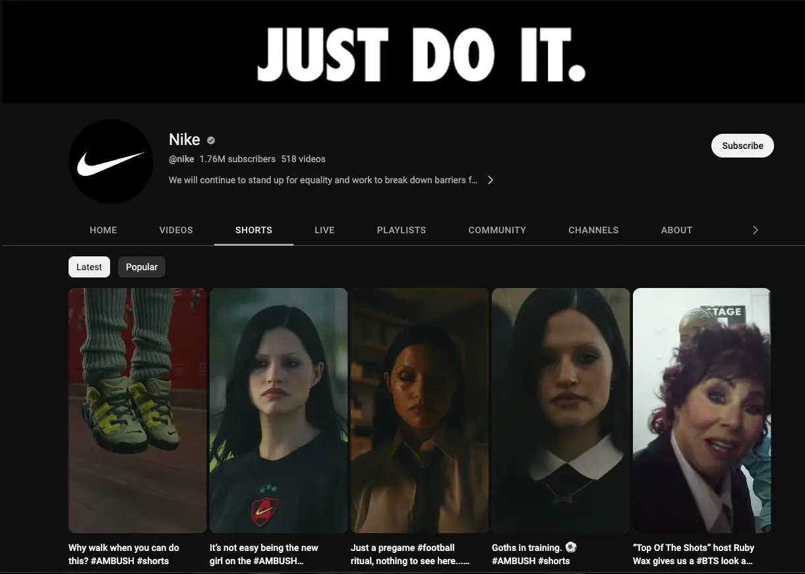Open the Ruby Wax short thumbnail

click(x=702, y=411)
